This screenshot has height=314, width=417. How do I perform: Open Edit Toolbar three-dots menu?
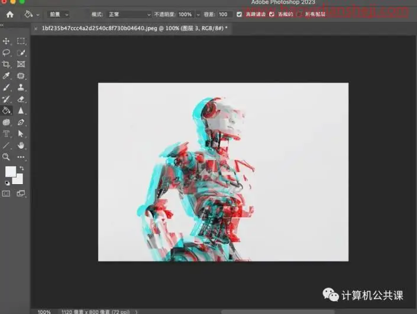click(x=21, y=157)
